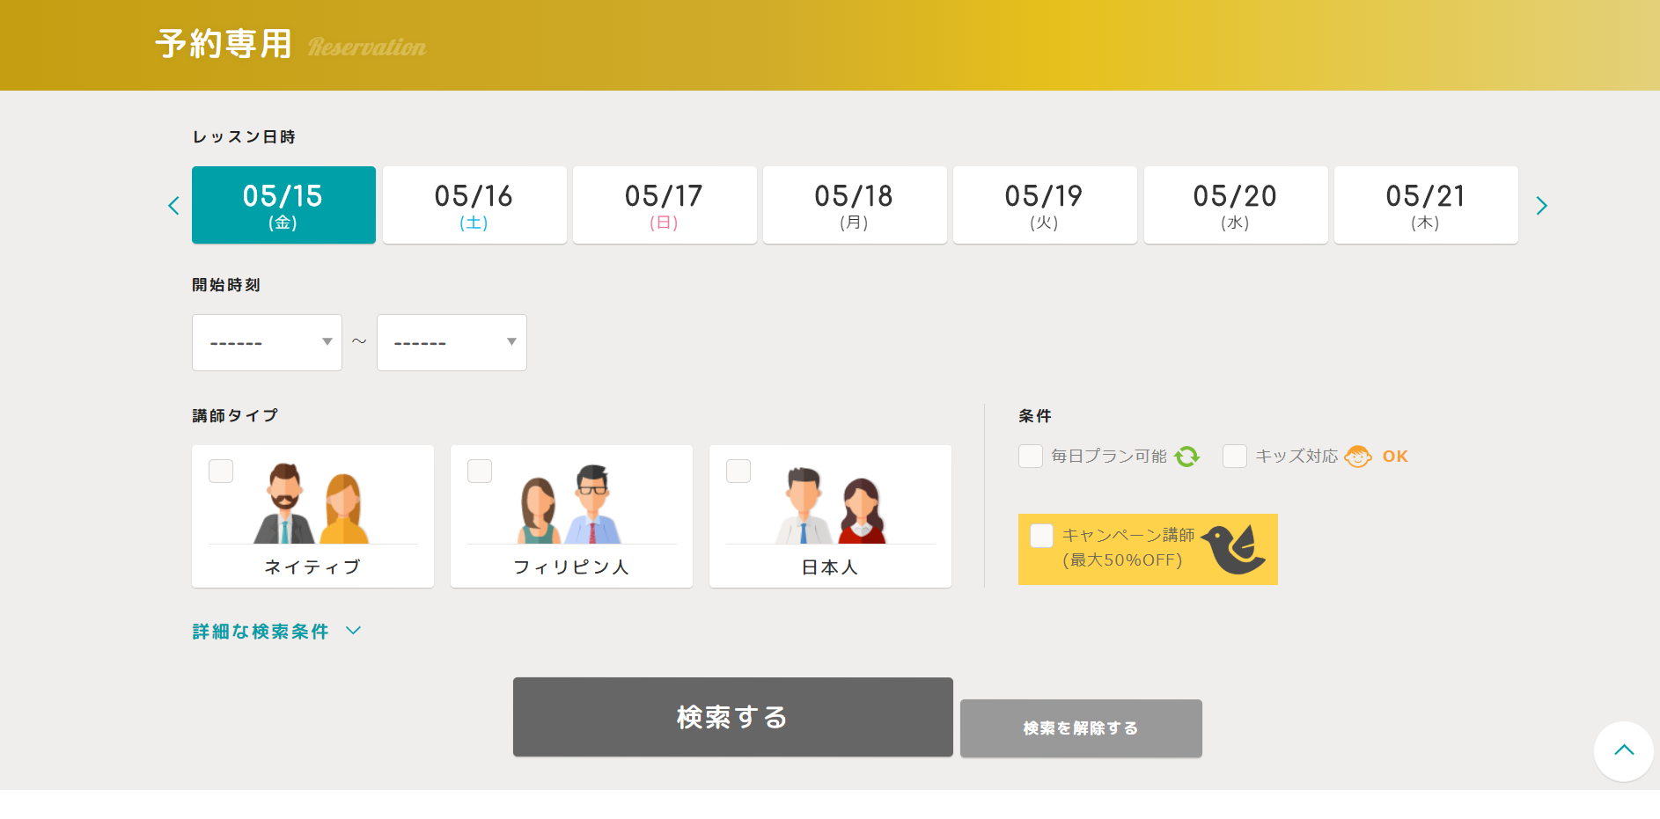The height and width of the screenshot is (819, 1660).
Task: Toggle the キャンペーン講師 checkbox
Action: click(1041, 536)
